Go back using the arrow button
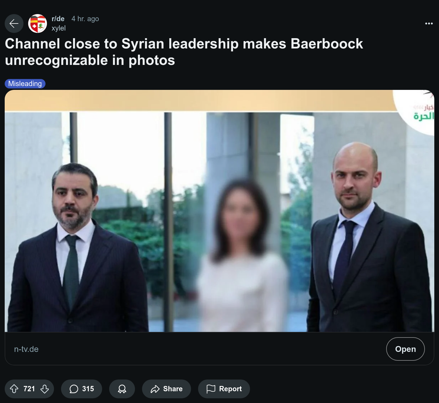This screenshot has width=439, height=403. click(x=14, y=23)
